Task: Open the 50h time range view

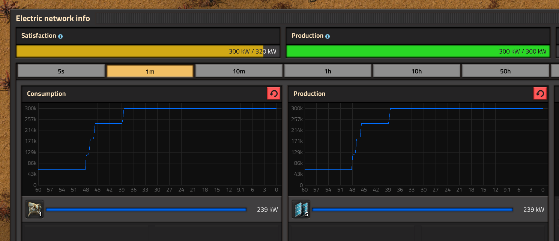Action: click(505, 71)
